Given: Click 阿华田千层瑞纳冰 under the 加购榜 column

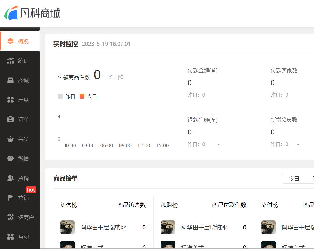Looking at the screenshot, I should tap(203, 228).
